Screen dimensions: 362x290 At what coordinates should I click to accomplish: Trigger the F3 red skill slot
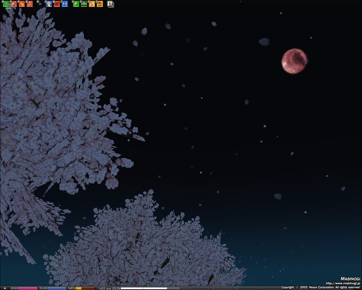(21, 4)
